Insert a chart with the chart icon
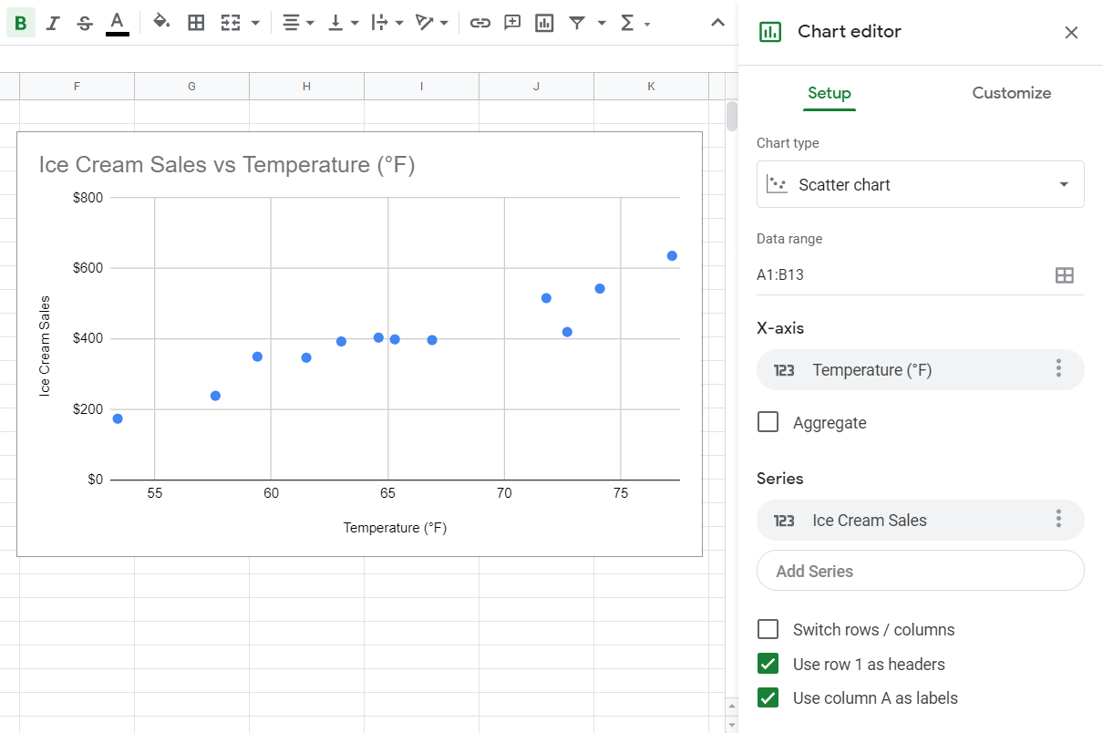 point(544,22)
